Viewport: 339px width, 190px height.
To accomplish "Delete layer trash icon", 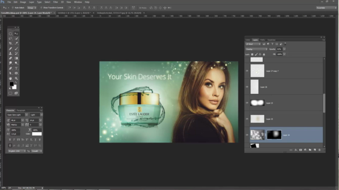I will (x=319, y=150).
